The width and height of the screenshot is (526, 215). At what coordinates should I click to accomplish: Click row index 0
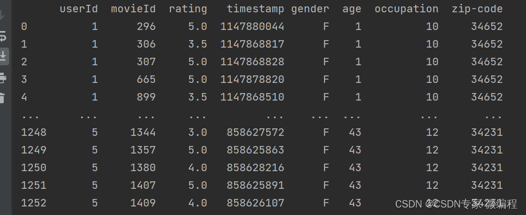[24, 26]
